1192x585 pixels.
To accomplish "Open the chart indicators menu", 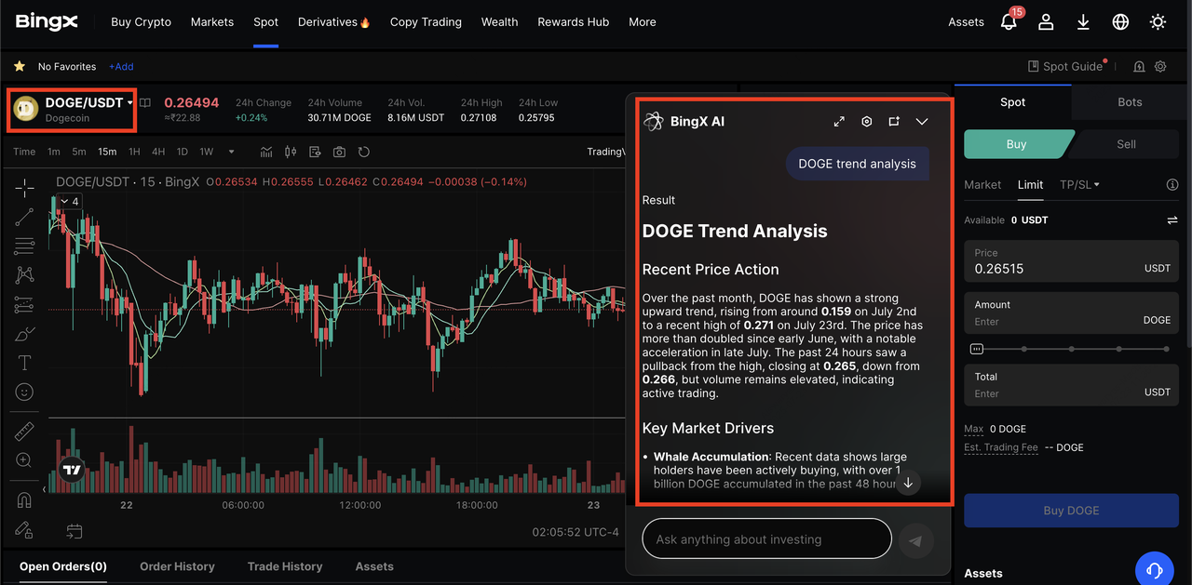I will coord(266,152).
